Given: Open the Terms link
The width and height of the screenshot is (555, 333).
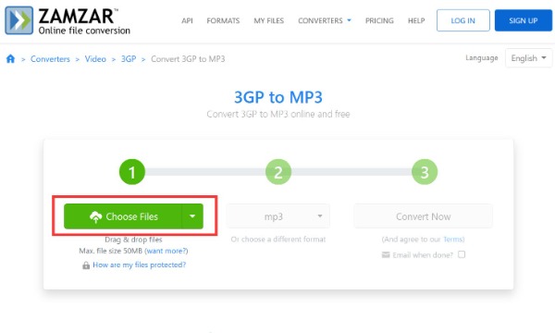Looking at the screenshot, I should point(452,240).
